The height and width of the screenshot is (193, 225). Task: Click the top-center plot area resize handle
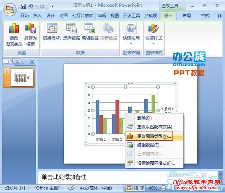[125, 87]
